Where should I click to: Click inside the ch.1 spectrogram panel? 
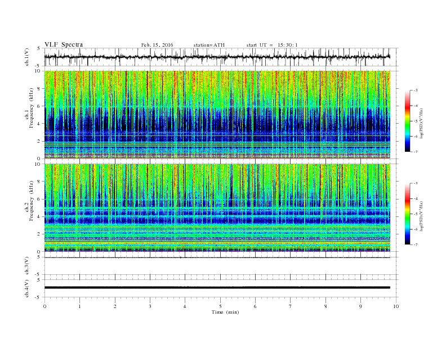(217, 115)
